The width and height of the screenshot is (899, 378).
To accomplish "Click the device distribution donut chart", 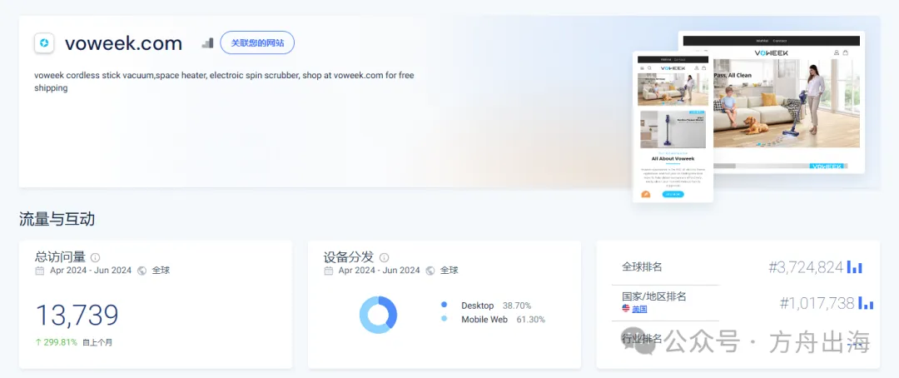I will pyautogui.click(x=379, y=315).
